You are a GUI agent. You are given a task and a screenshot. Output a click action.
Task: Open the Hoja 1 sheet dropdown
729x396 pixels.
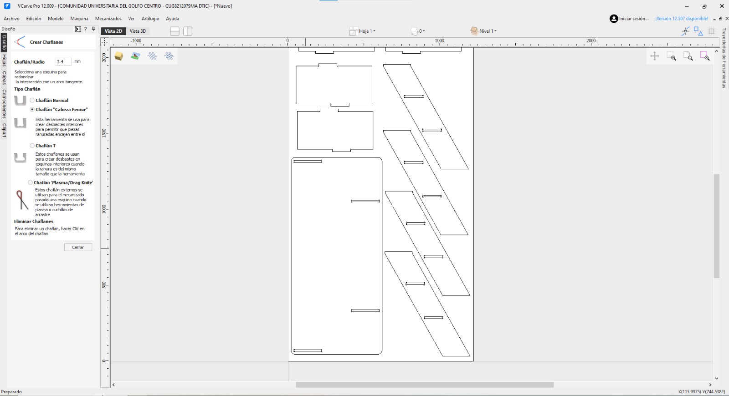coord(363,31)
